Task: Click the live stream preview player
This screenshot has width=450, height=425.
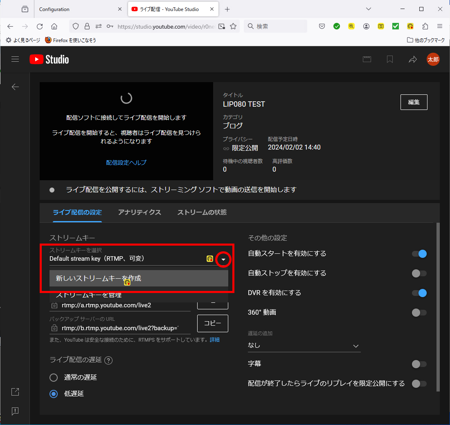Action: click(x=126, y=131)
